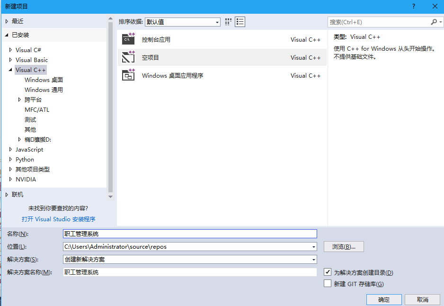
Task: Toggle 为解决方案创建目录 checkbox
Action: pyautogui.click(x=328, y=272)
